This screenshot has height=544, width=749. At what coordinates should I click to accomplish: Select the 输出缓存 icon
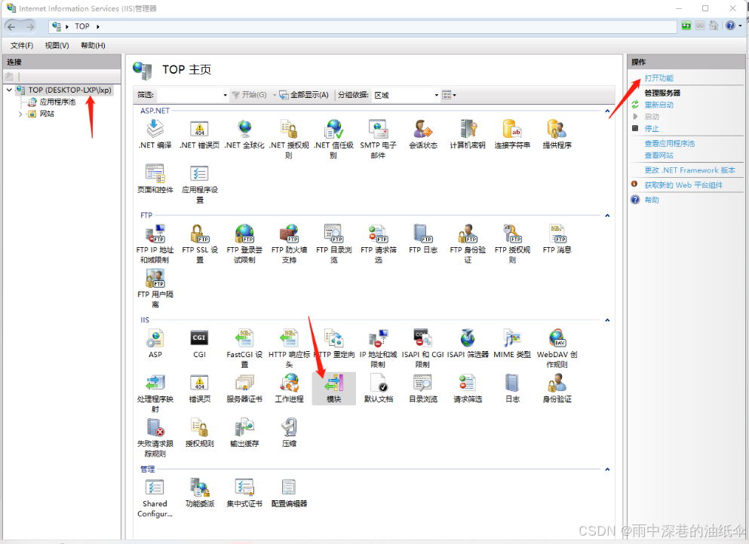[244, 427]
